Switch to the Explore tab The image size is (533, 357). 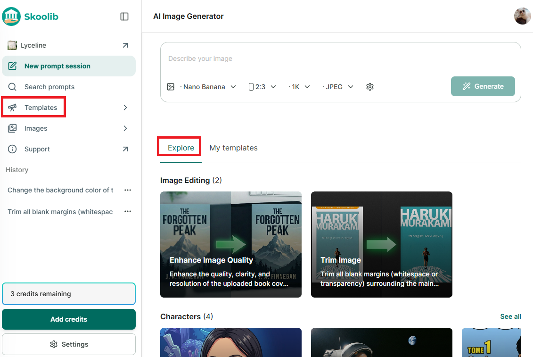coord(181,148)
